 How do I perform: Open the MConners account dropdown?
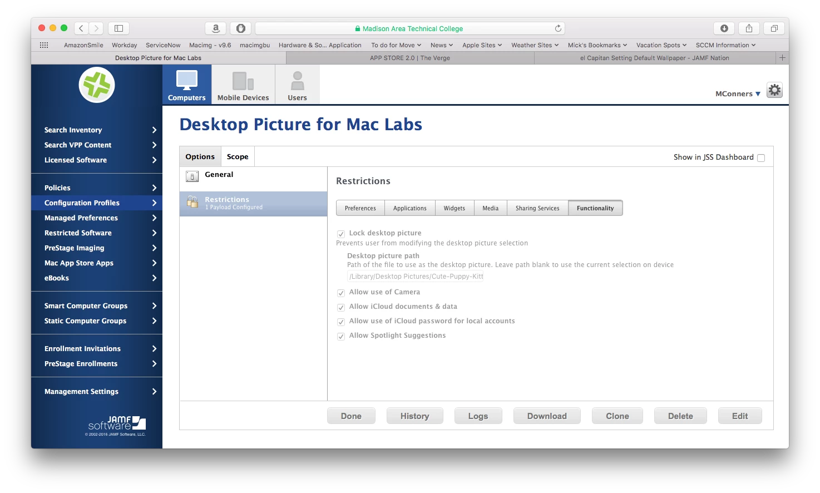click(738, 93)
